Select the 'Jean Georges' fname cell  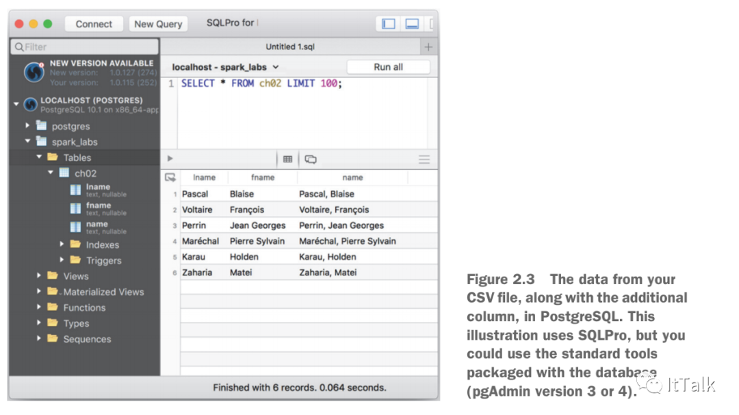tap(257, 225)
